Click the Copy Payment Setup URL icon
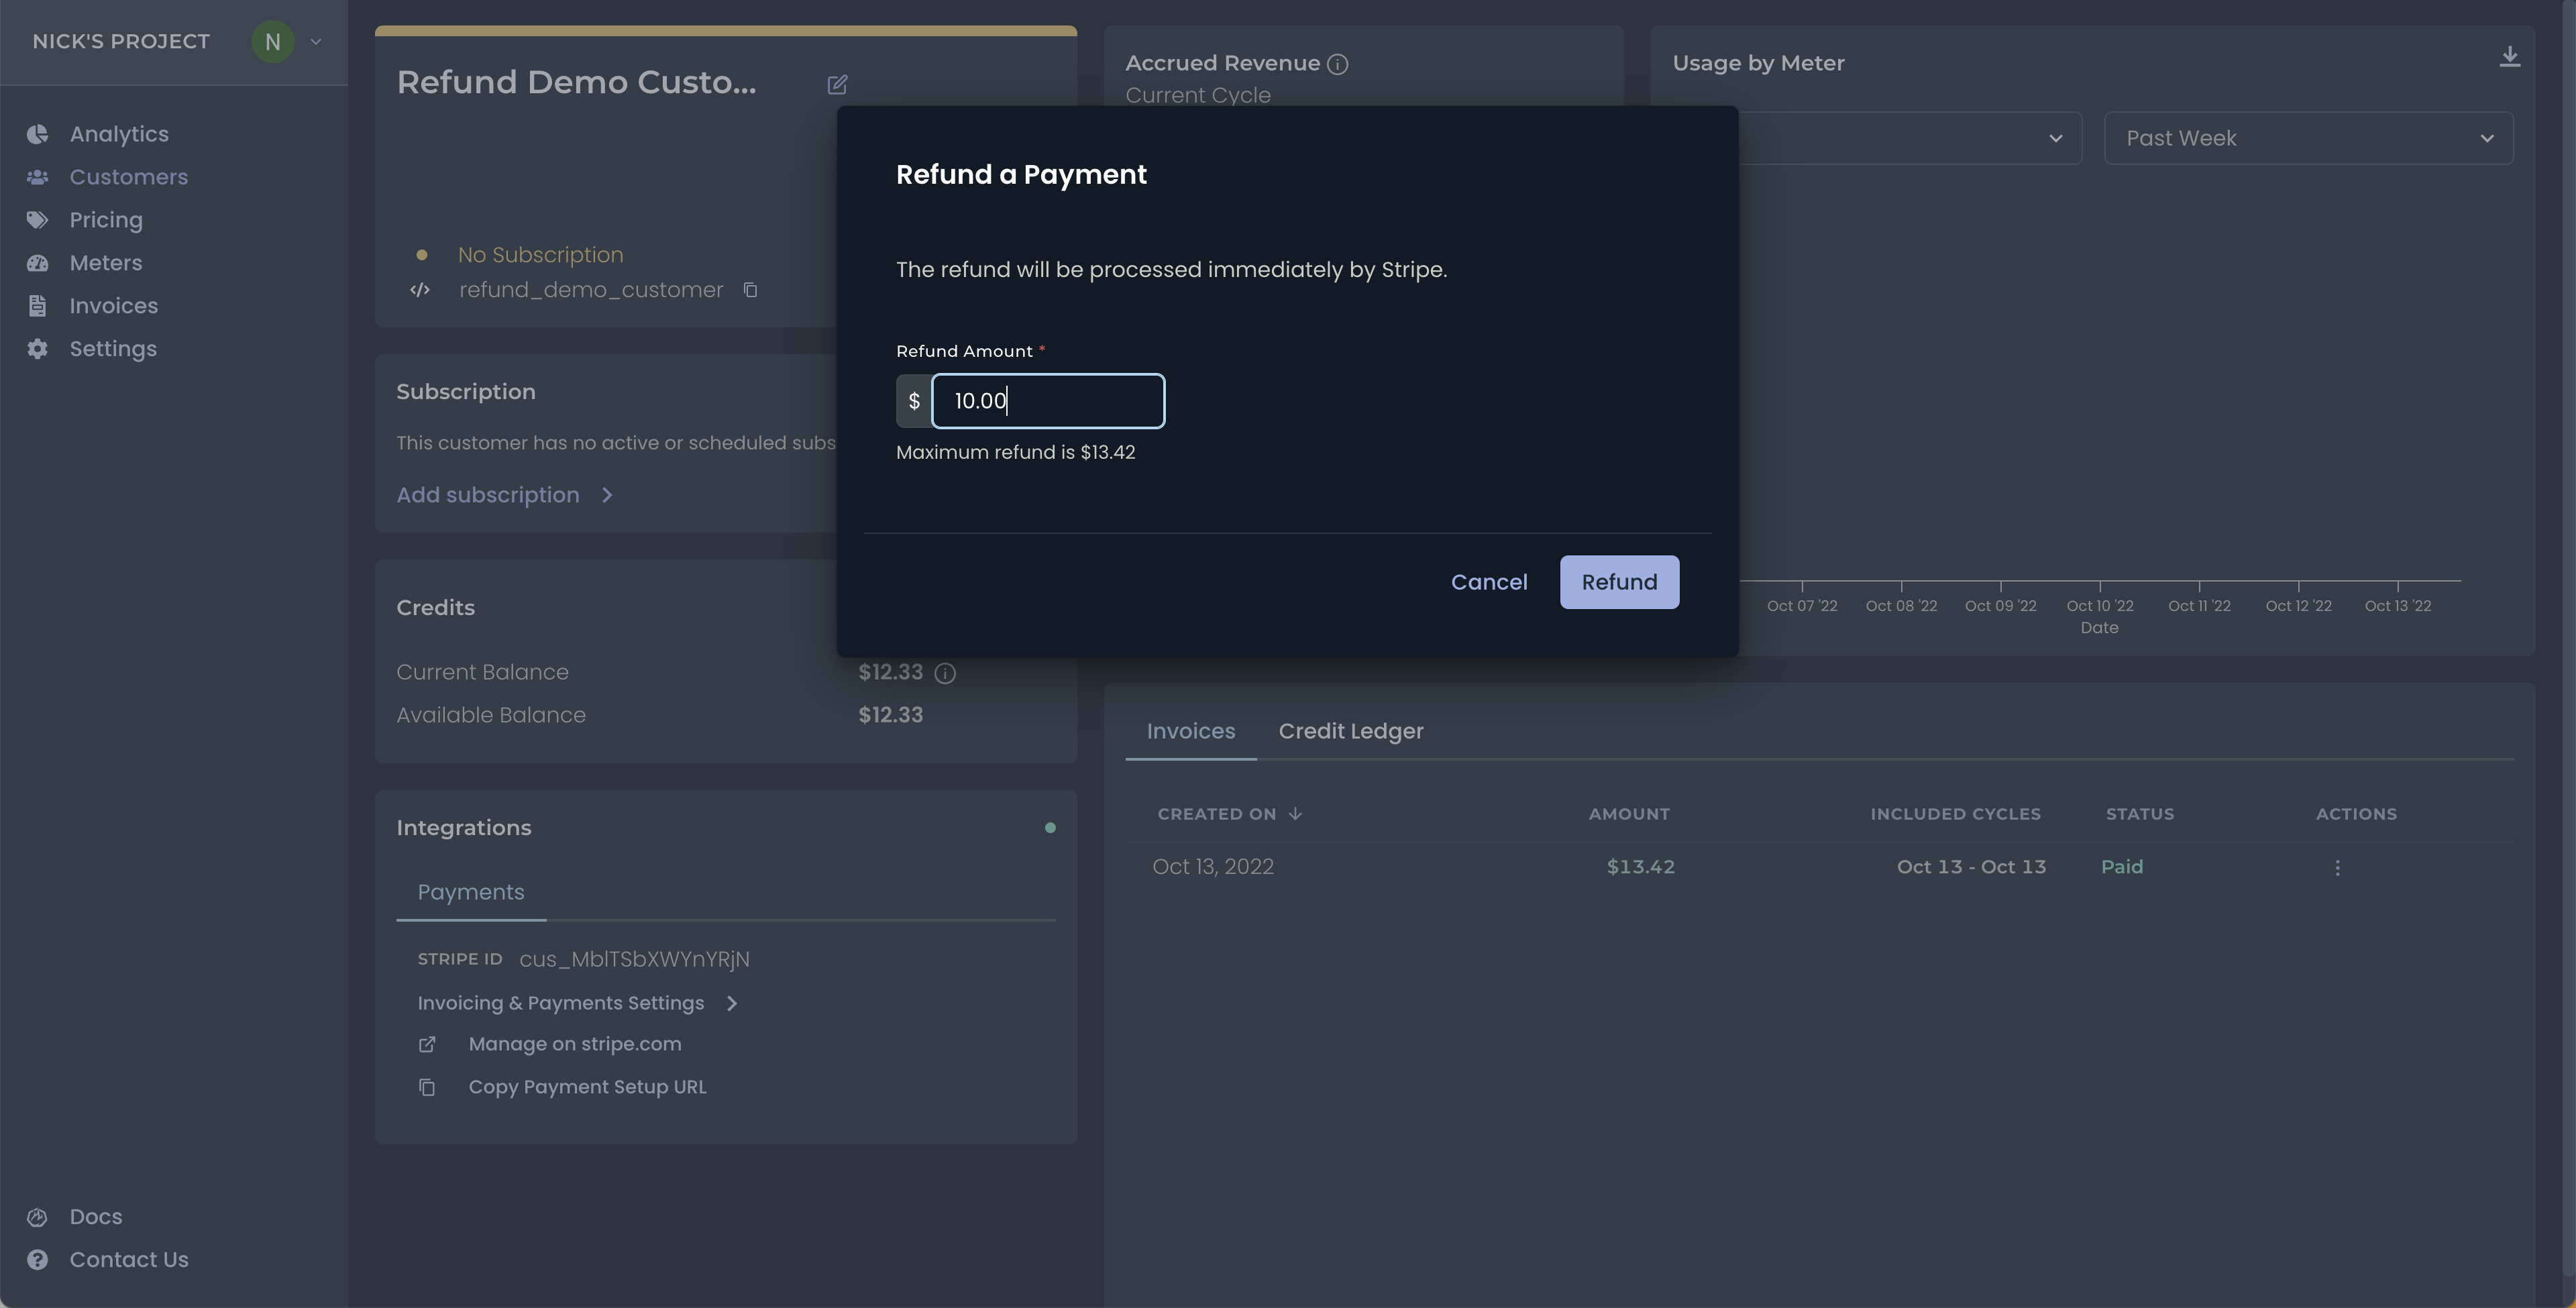Screen dimensions: 2576x1308 coord(427,1087)
